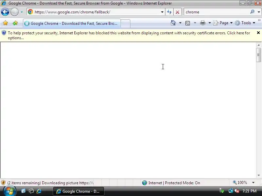Click the certificate errors information bar message
262x196 pixels.
(x=129, y=35)
